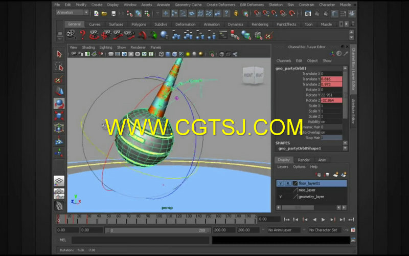Click the smooth shaded cube viewport icon
Screen dimensions: 409x256
click(168, 54)
